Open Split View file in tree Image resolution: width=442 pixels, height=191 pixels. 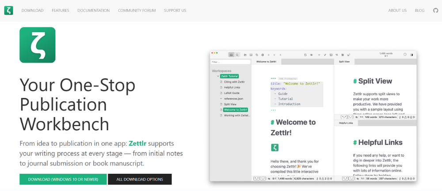point(230,104)
